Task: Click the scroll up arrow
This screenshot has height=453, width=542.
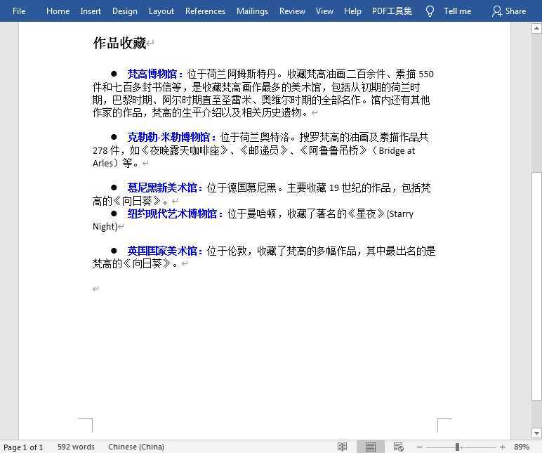Action: 536,28
